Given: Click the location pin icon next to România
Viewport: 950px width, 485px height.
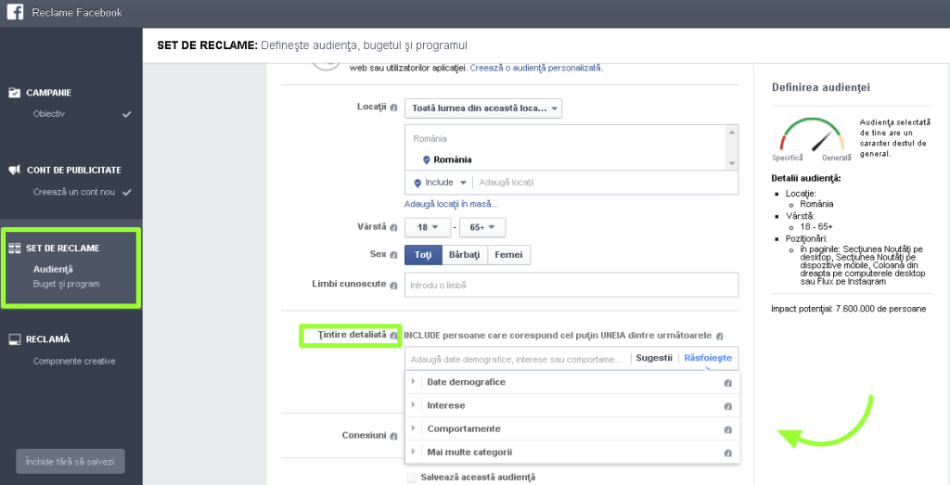Looking at the screenshot, I should click(426, 160).
